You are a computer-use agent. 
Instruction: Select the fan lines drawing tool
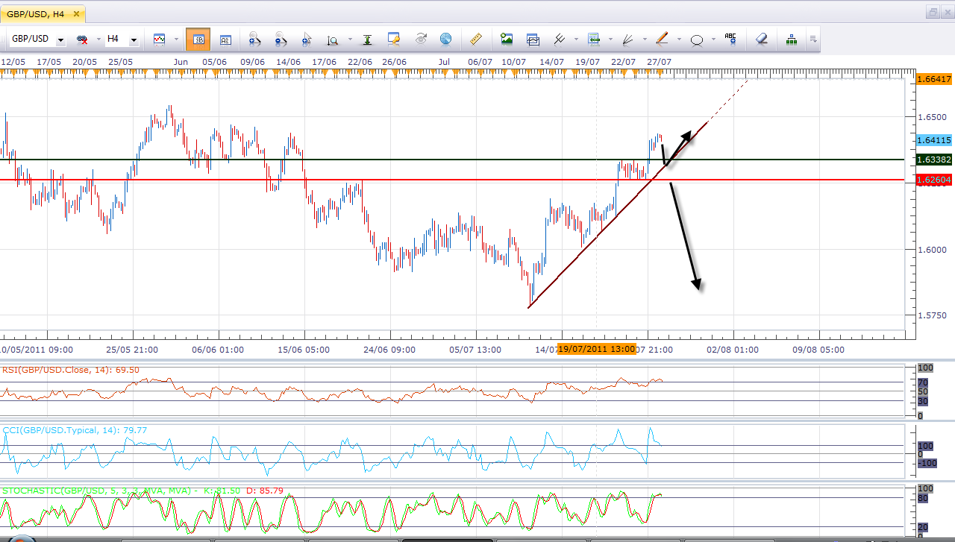[628, 39]
